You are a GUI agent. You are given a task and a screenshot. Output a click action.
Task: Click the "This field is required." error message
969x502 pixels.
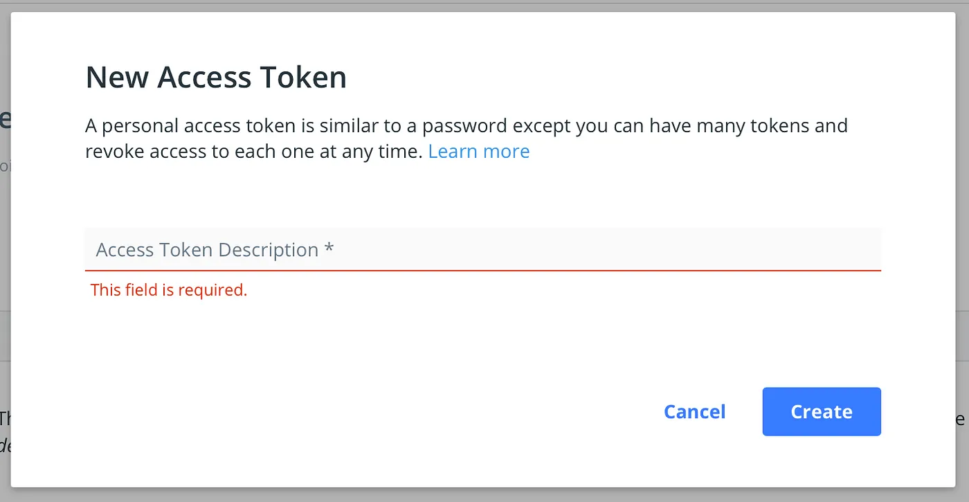[x=169, y=289]
